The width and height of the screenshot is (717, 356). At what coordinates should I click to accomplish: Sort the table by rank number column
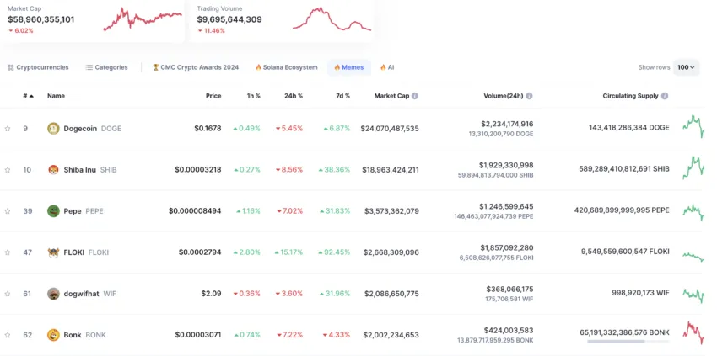coord(28,96)
